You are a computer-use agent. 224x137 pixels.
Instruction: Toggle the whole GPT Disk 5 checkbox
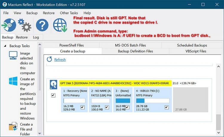click(x=53, y=95)
